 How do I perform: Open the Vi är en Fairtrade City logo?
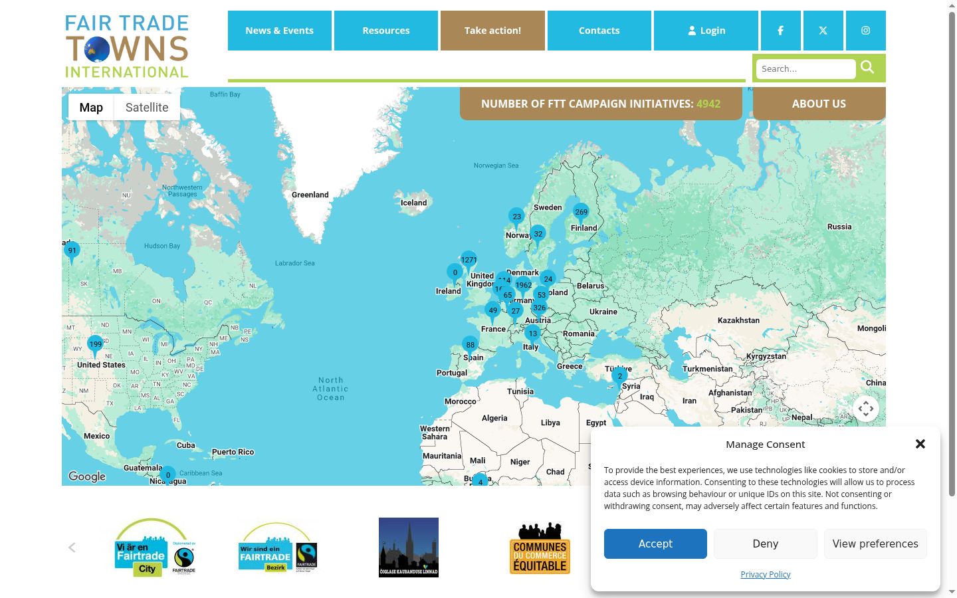coord(156,548)
